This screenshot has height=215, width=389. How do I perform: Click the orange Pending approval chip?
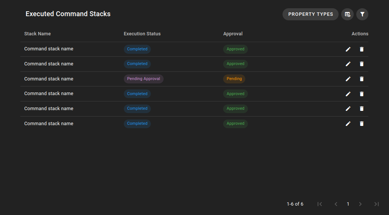coord(234,79)
